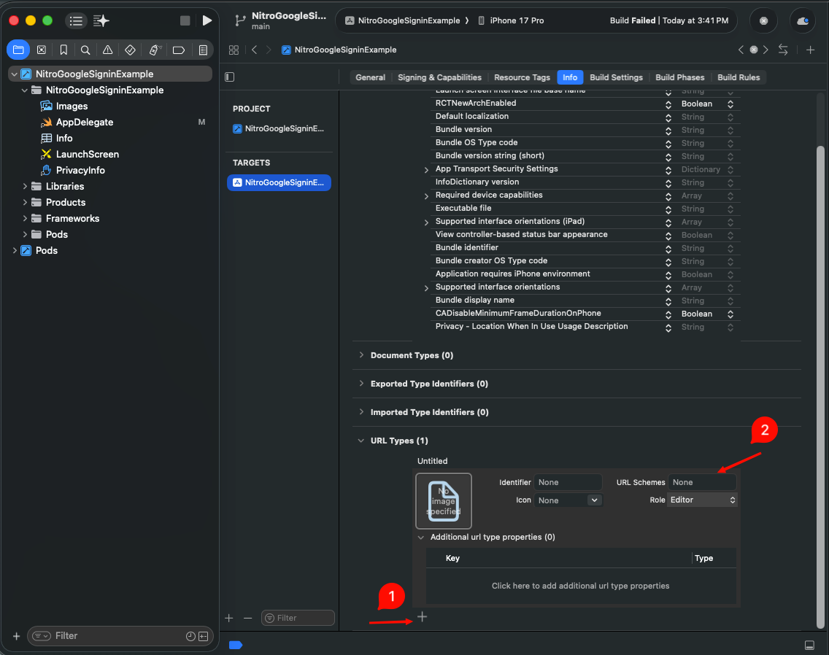Toggle the debug area at bottom right

[x=809, y=645]
